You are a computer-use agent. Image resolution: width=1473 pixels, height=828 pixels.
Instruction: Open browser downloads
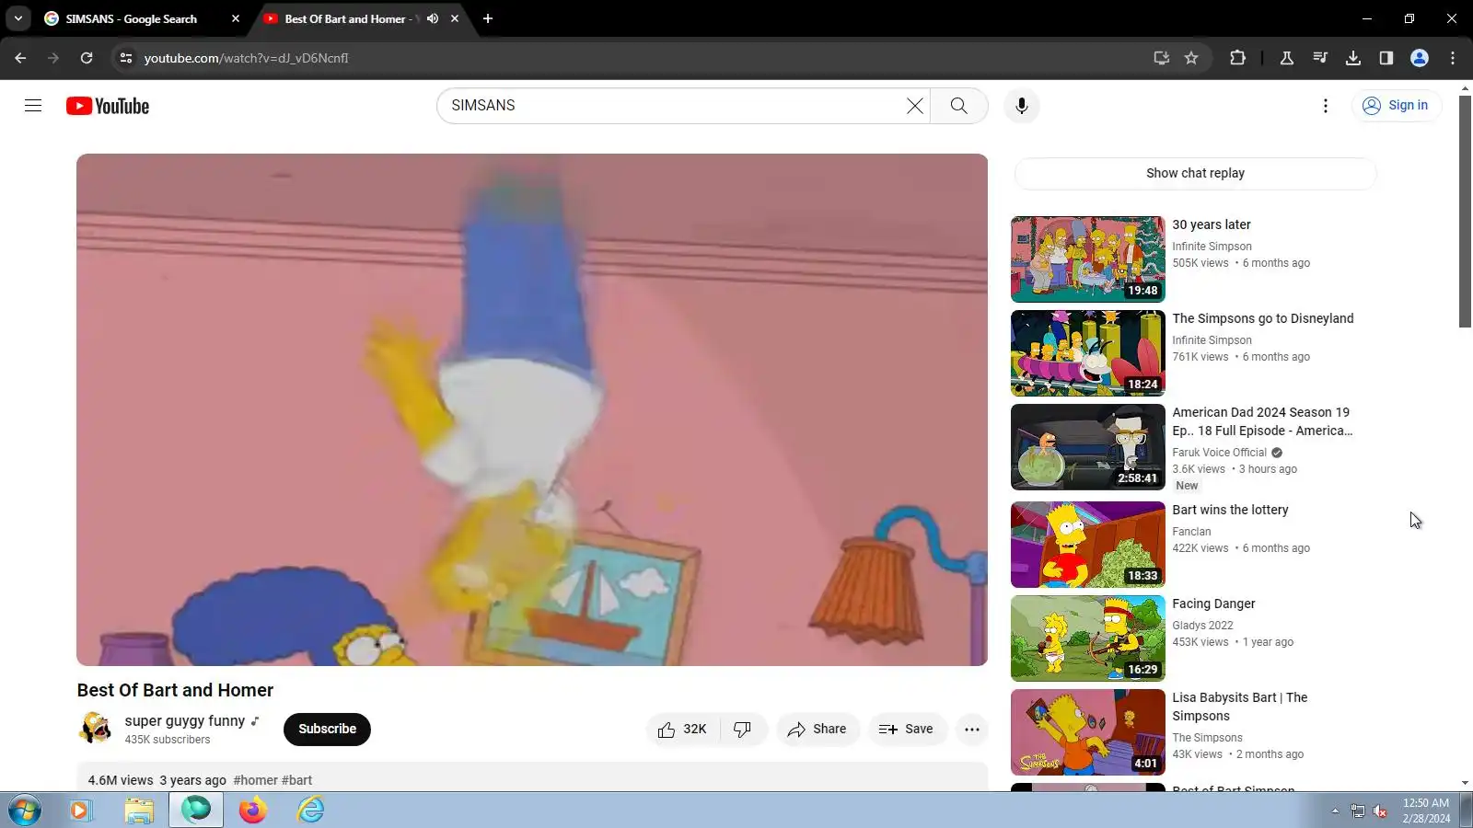1353,58
